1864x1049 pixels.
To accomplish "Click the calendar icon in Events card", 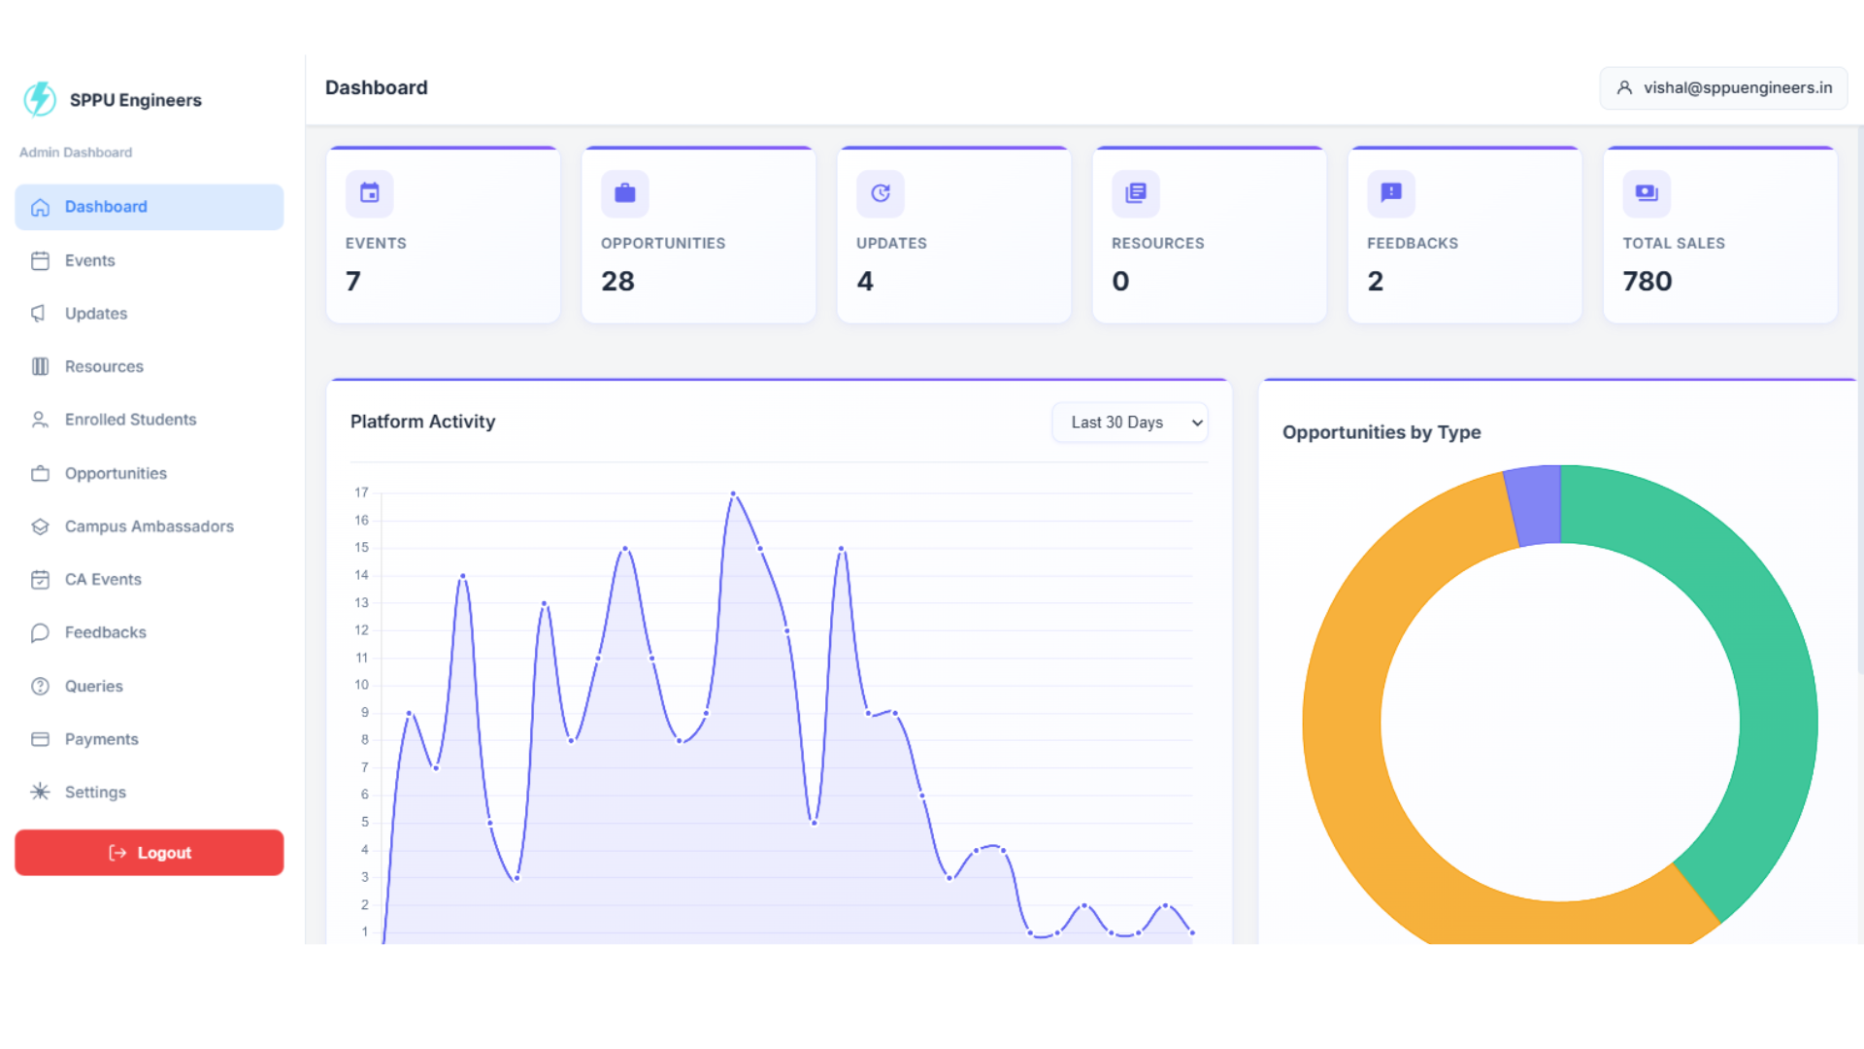I will pyautogui.click(x=370, y=193).
